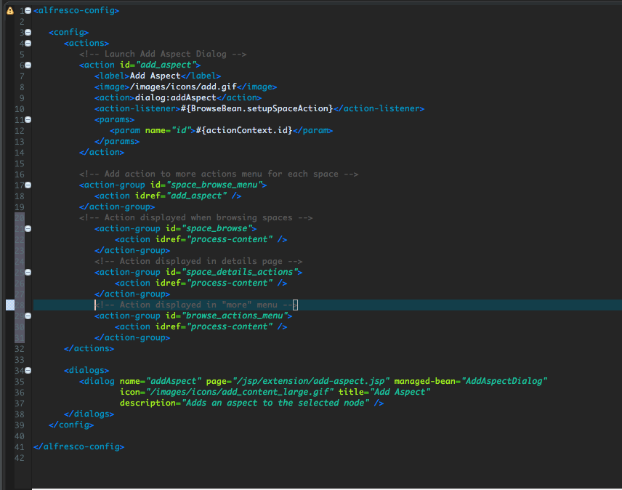Fold the browse_actions_menu action-group
This screenshot has height=490, width=622.
pyautogui.click(x=28, y=316)
